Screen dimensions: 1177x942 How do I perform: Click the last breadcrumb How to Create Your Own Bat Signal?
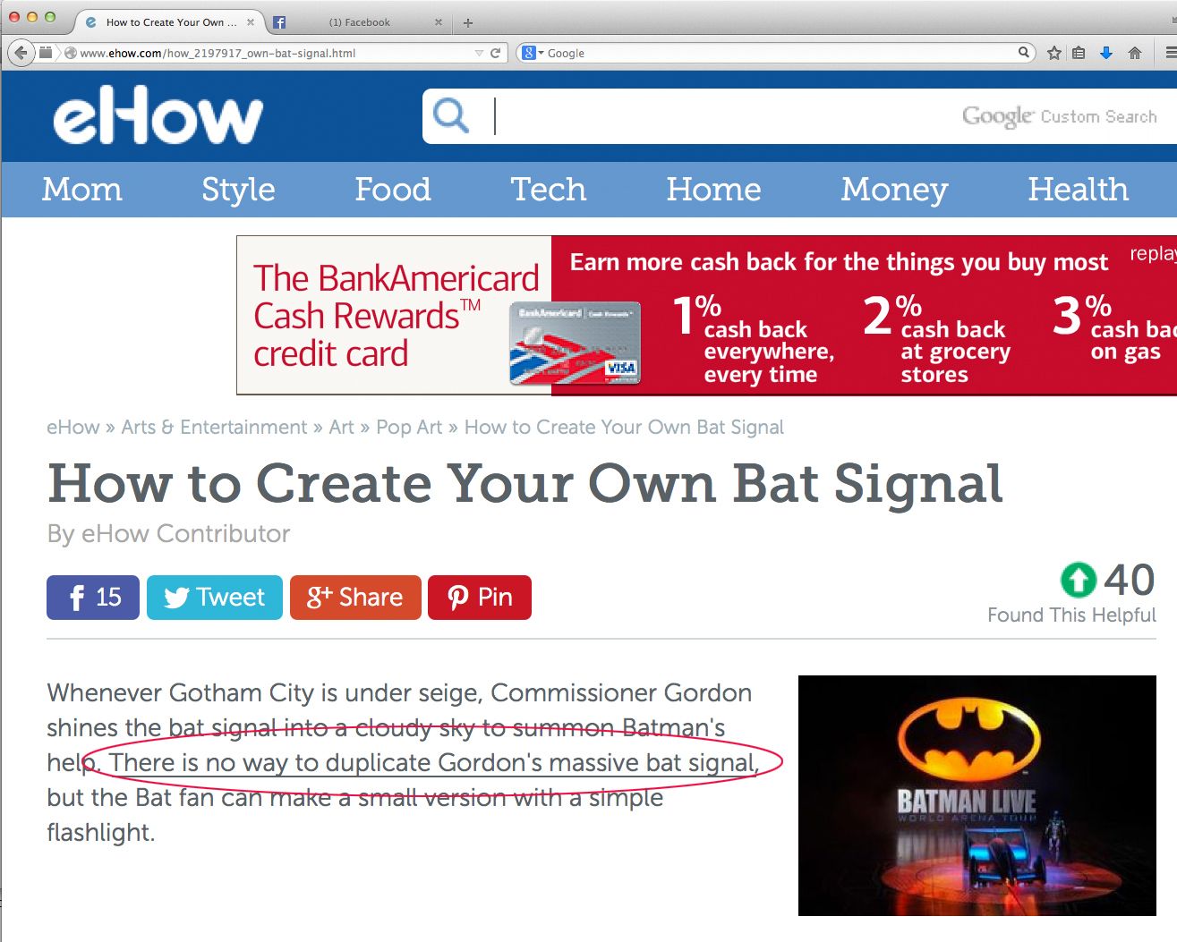point(624,428)
